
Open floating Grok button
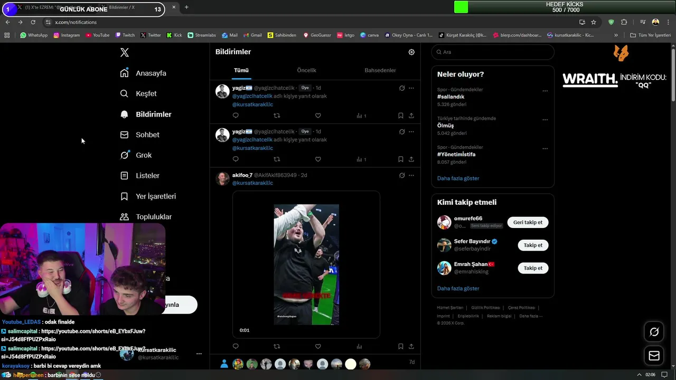(x=654, y=332)
